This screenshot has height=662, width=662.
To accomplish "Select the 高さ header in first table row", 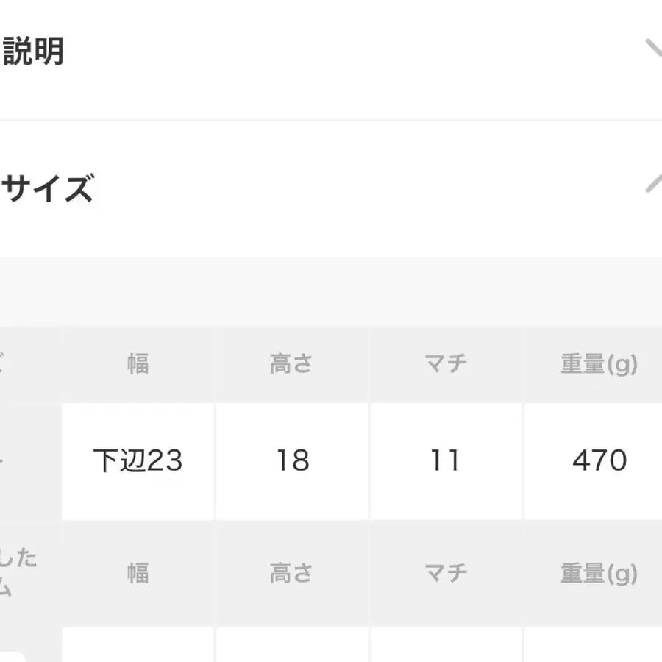I will 291,363.
